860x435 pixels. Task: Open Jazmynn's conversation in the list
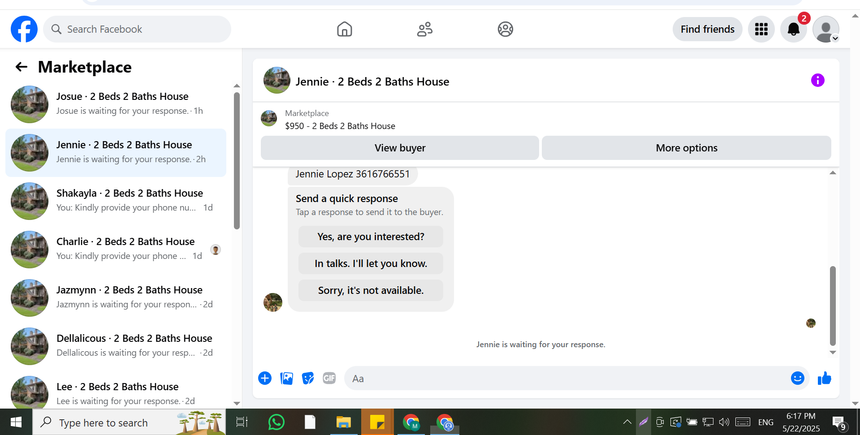(x=116, y=298)
